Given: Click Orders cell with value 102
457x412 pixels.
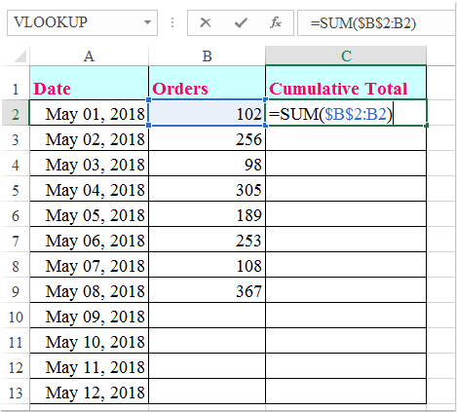Looking at the screenshot, I should coord(207,113).
